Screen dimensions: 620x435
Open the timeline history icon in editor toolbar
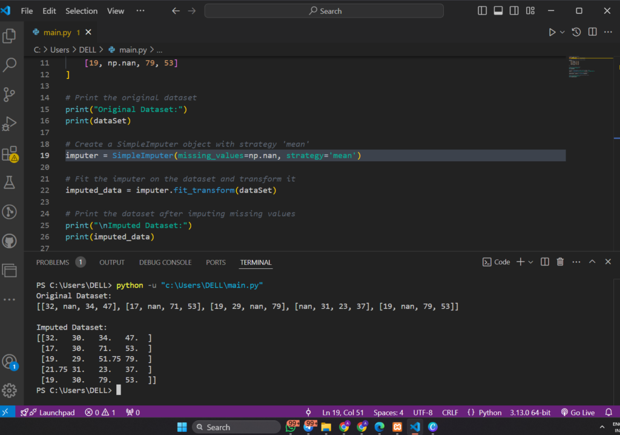click(576, 32)
